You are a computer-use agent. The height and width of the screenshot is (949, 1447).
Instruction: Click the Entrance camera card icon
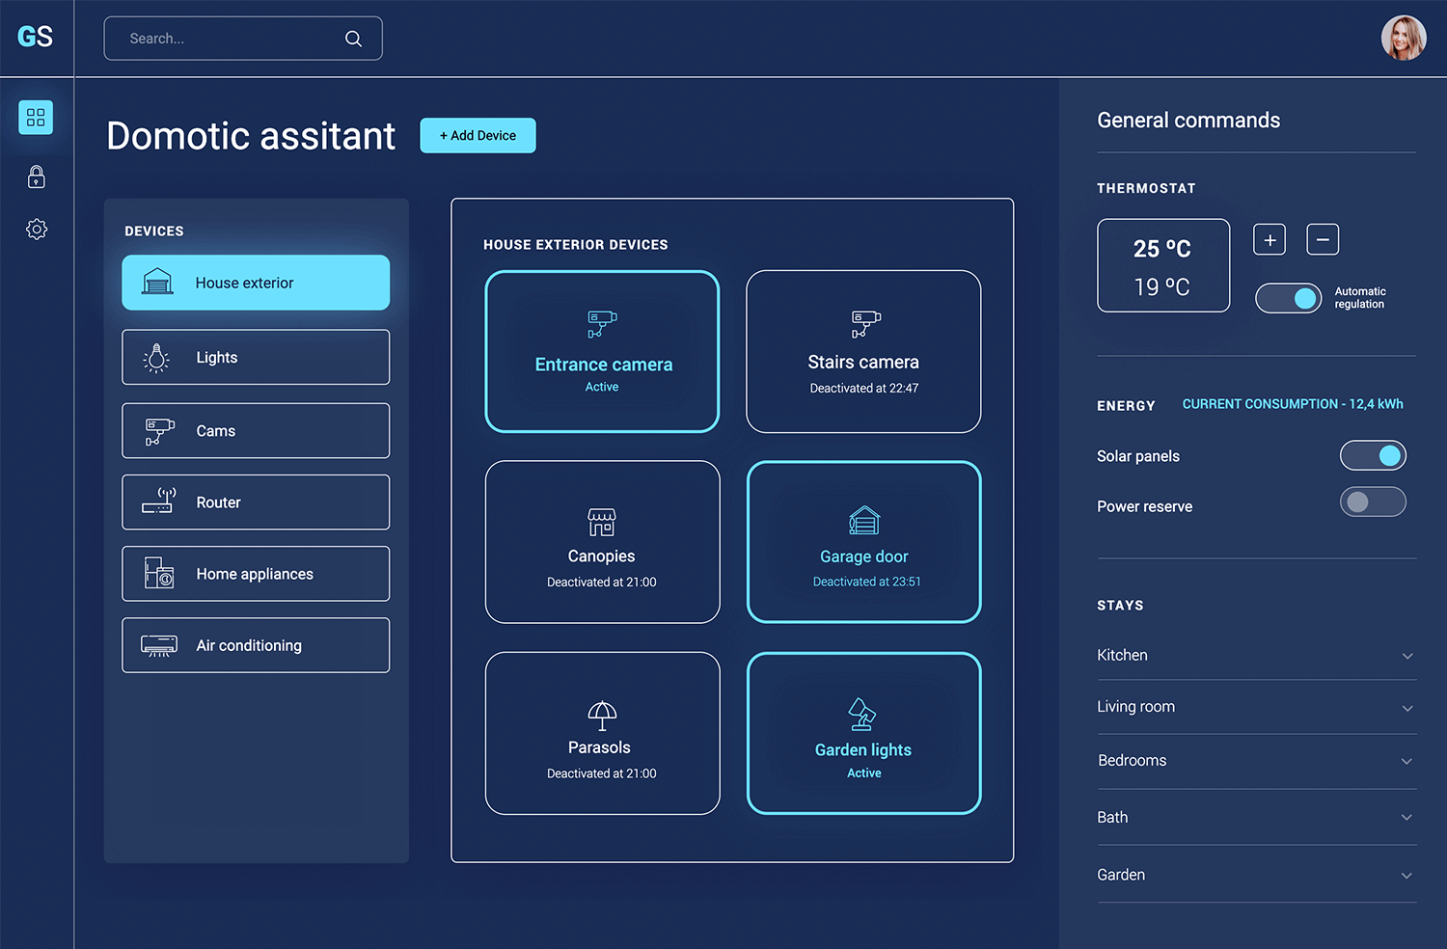pyautogui.click(x=602, y=324)
